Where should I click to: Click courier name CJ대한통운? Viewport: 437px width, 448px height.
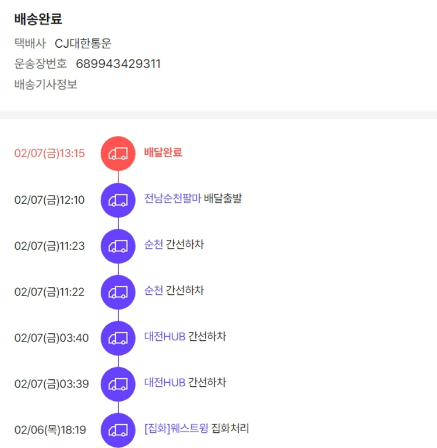pos(83,43)
